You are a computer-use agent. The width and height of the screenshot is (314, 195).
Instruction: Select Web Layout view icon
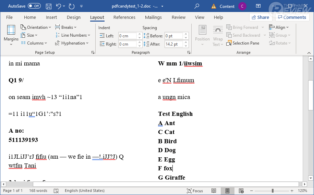pos(241,191)
